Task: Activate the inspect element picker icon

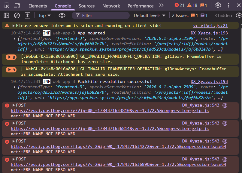Action: click(x=7, y=6)
